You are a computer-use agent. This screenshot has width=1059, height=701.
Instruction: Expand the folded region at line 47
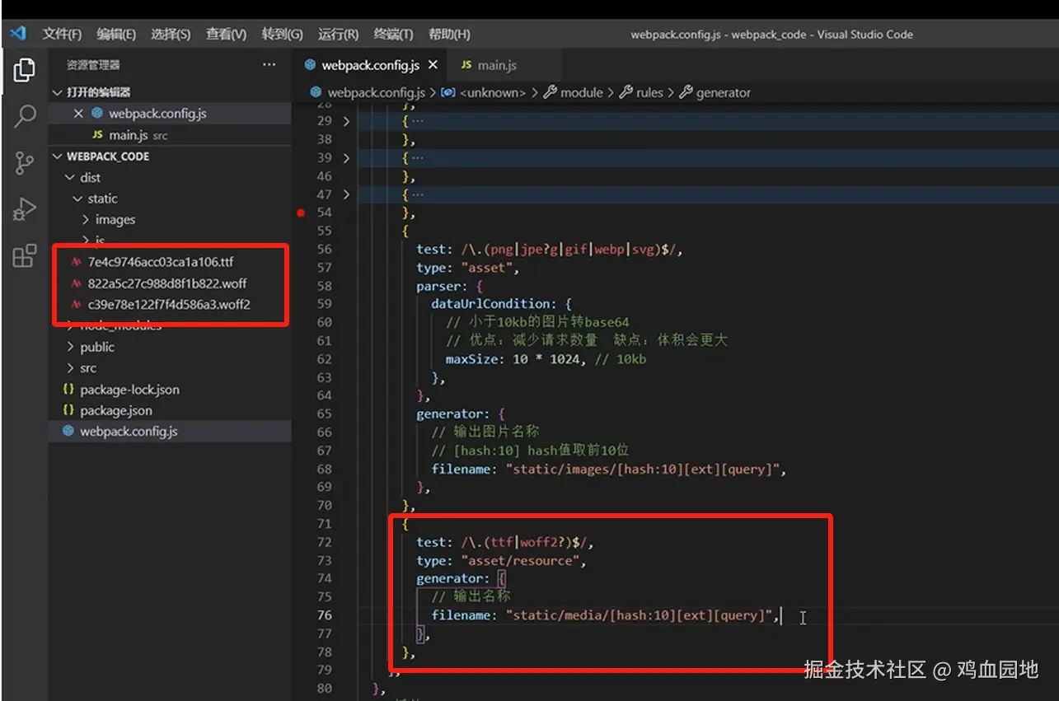point(346,194)
